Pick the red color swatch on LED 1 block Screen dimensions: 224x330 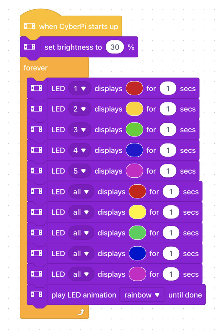134,88
